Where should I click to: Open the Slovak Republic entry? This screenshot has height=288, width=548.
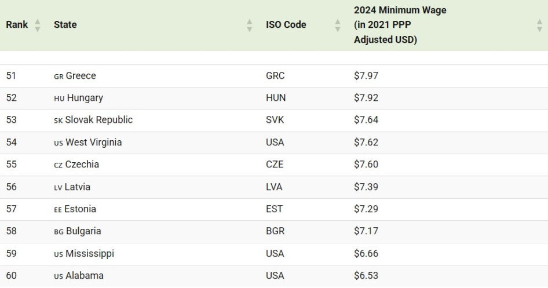(98, 120)
